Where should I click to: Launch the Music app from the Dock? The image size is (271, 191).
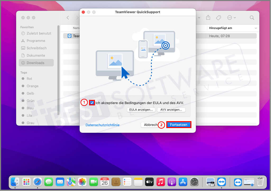161,182
